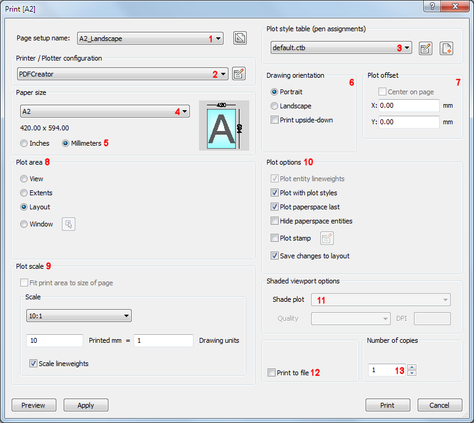Open the PDFCreator printer dropdown

click(223, 74)
